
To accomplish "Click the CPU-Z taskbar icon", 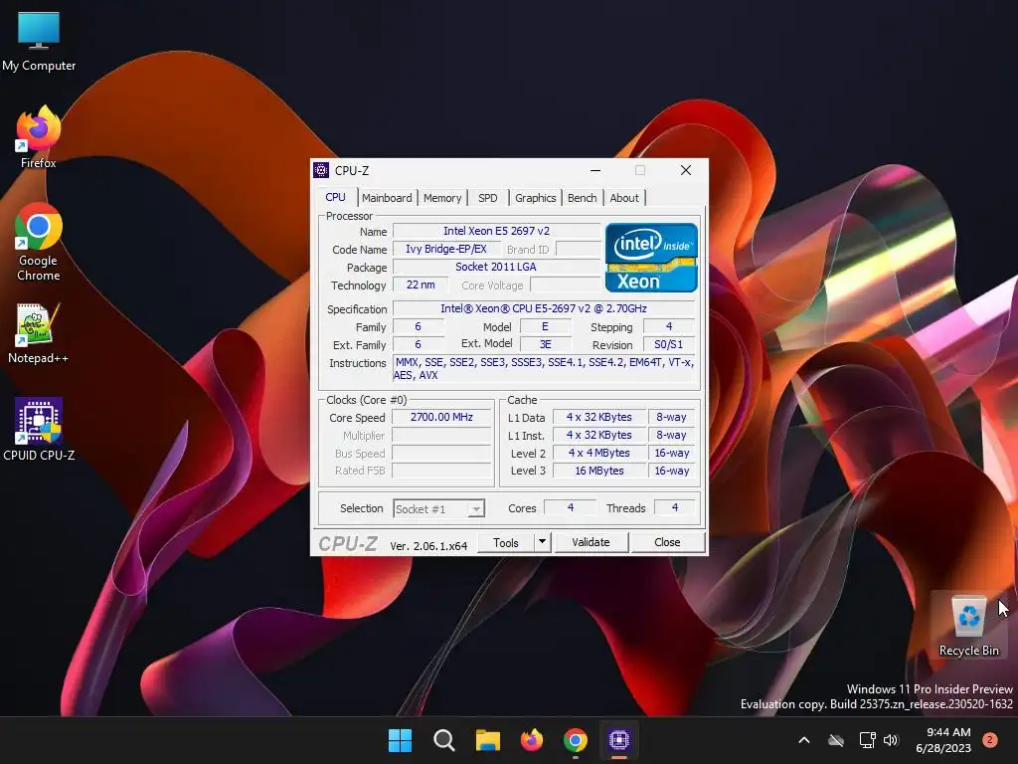I will click(619, 740).
